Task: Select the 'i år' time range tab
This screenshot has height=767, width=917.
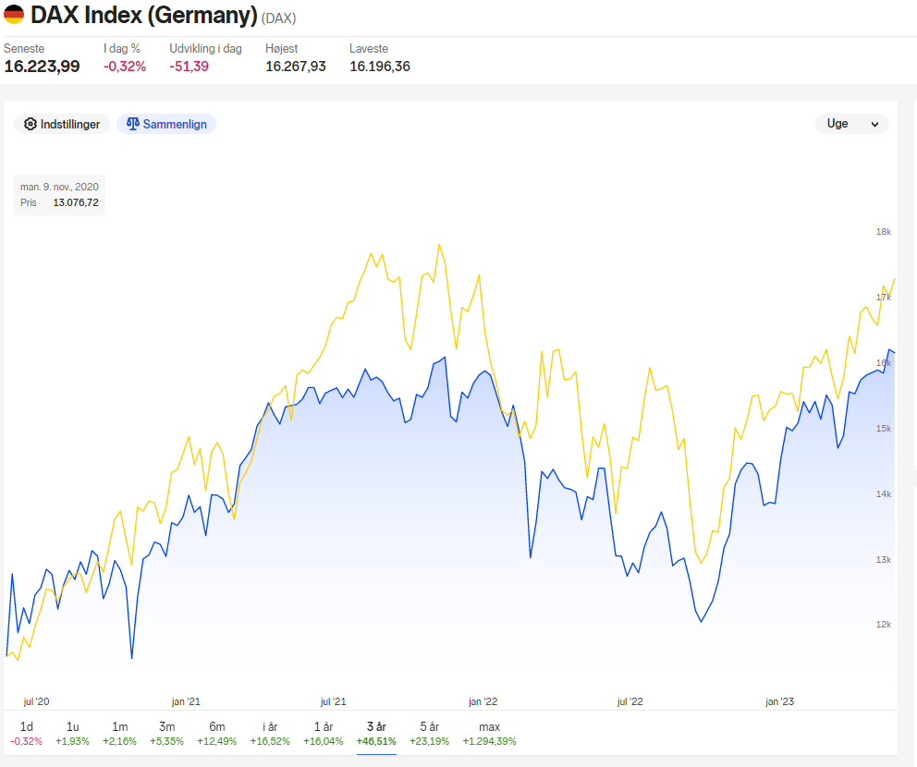Action: point(270,733)
